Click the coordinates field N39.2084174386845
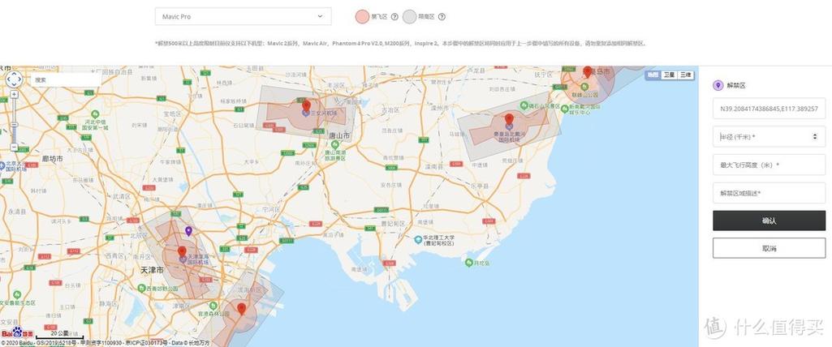The image size is (832, 347). 769,108
